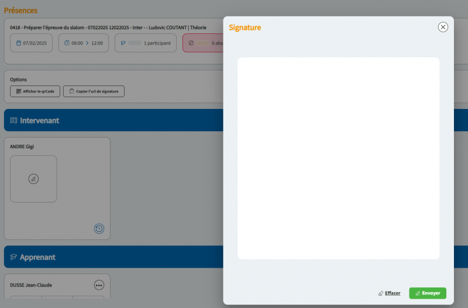
Task: Close the Signature dialog
Action: click(443, 27)
